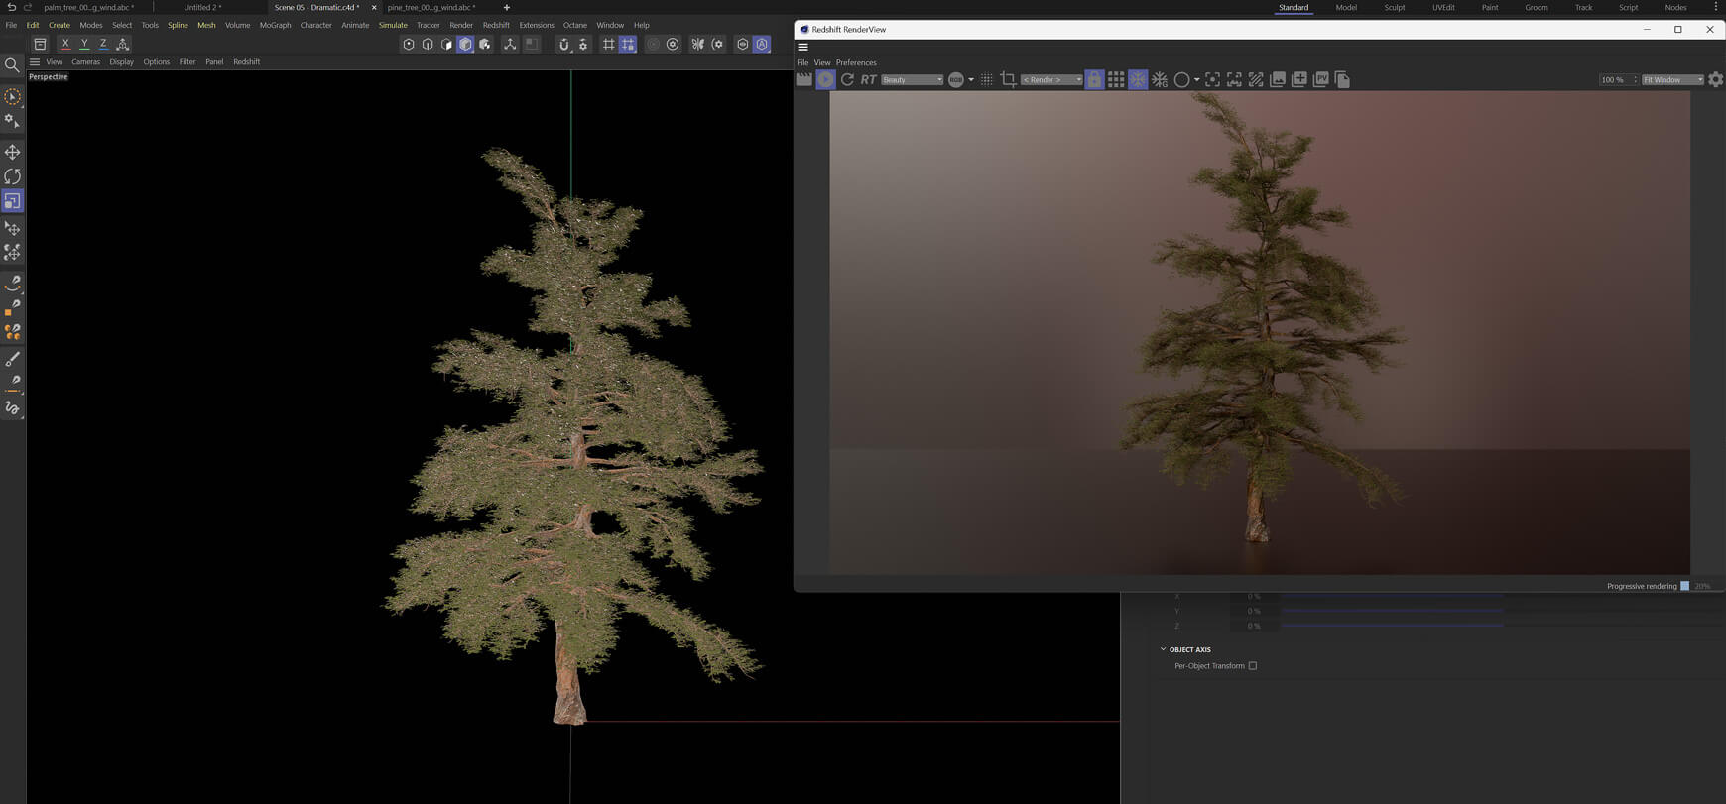
Task: Click the RT real-time render icon
Action: (x=869, y=79)
